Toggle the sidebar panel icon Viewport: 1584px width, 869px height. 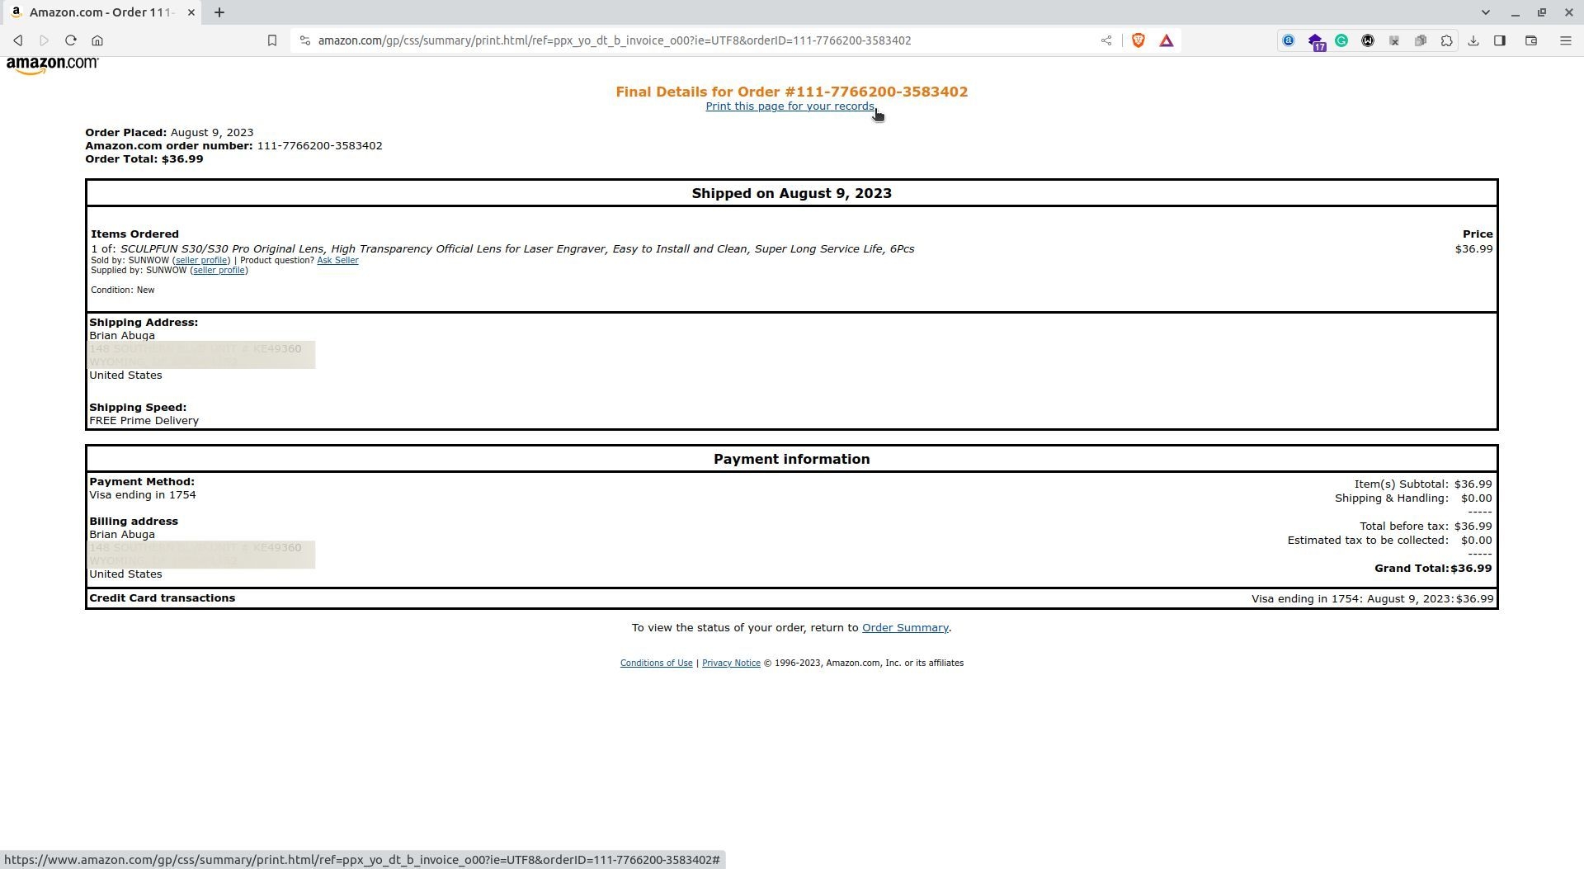pos(1501,40)
